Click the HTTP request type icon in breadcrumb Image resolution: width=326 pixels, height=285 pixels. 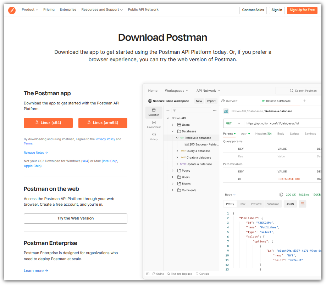[x=226, y=111]
